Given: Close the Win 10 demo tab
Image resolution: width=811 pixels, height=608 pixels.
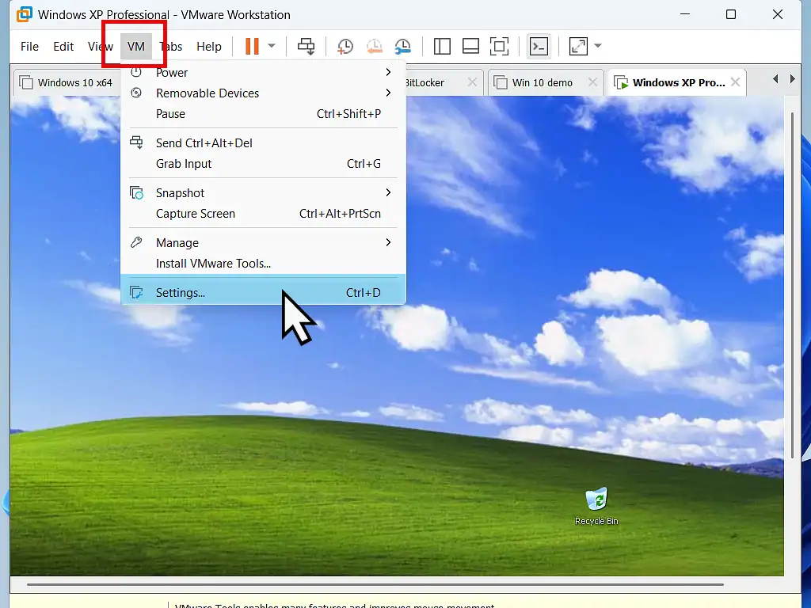Looking at the screenshot, I should pos(592,82).
